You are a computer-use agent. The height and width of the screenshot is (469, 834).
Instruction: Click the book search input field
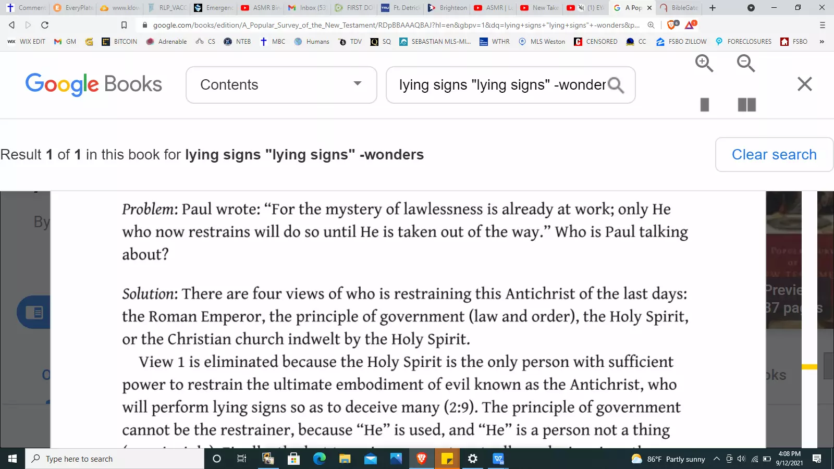pyautogui.click(x=501, y=85)
